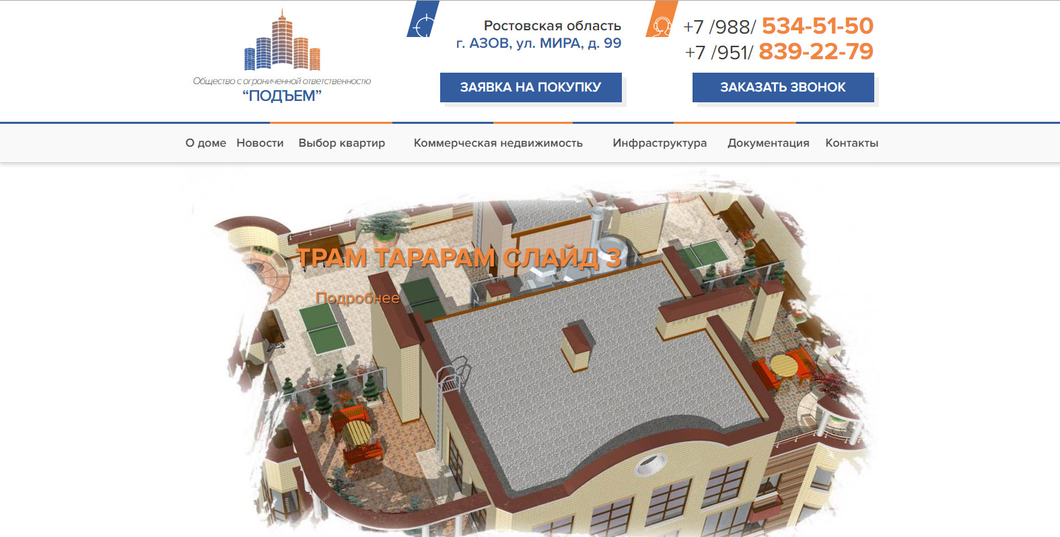Click the building skyline logo
This screenshot has width=1060, height=537.
click(282, 40)
